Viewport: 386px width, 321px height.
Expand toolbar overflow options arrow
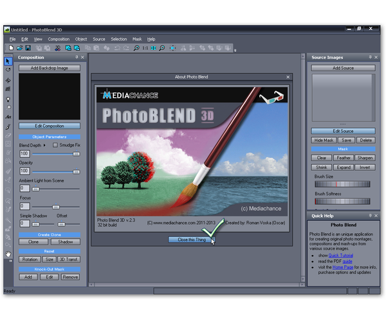tap(235, 50)
